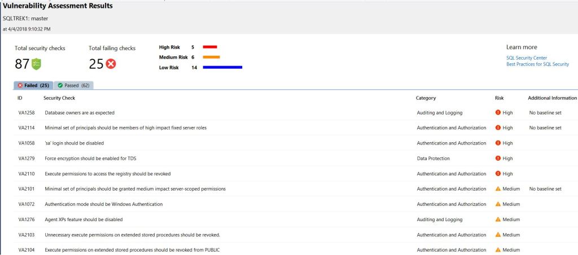Switch to the Passed (62) tab

click(x=73, y=85)
